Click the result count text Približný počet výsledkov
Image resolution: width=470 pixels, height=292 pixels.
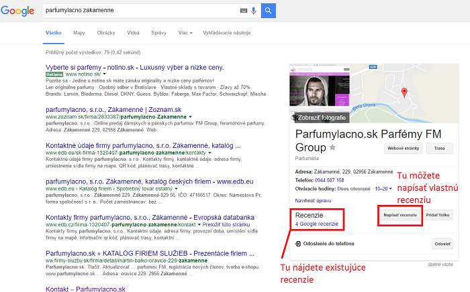tap(93, 52)
